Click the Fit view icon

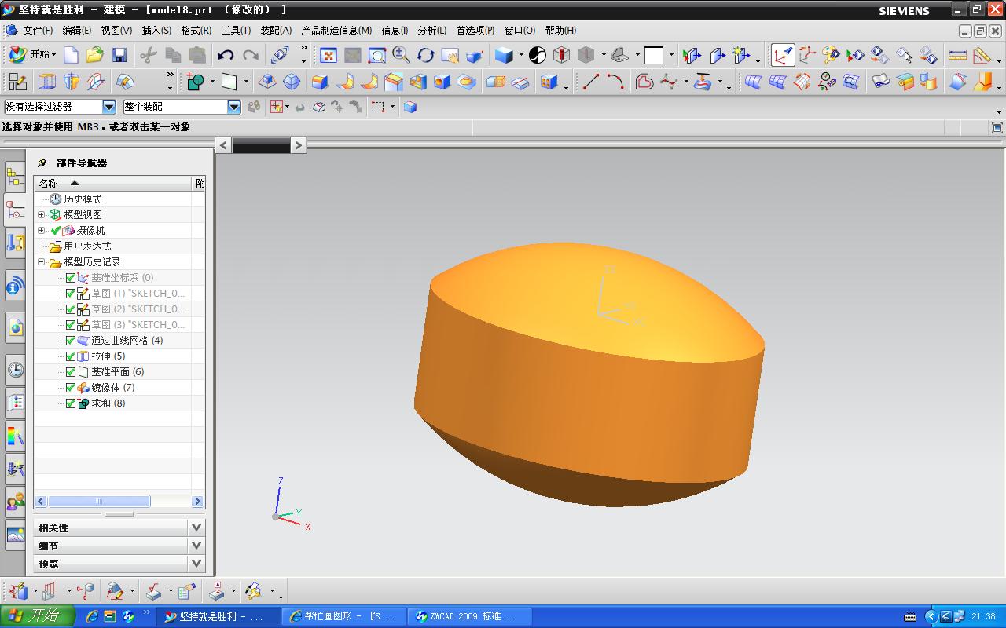[x=329, y=55]
